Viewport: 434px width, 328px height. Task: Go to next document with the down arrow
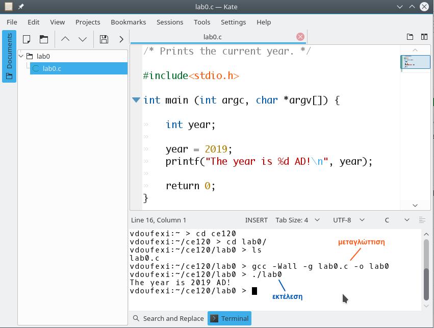[x=83, y=39]
